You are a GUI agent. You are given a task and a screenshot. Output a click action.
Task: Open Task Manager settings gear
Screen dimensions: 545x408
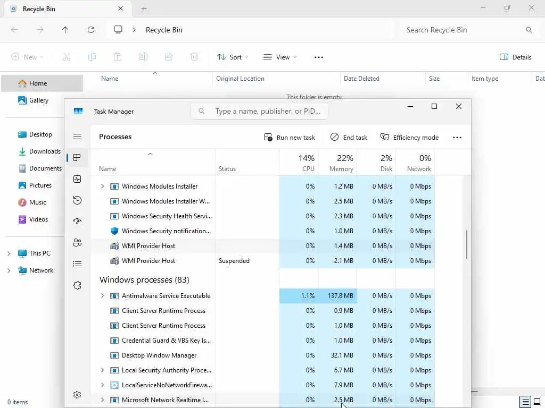(77, 395)
